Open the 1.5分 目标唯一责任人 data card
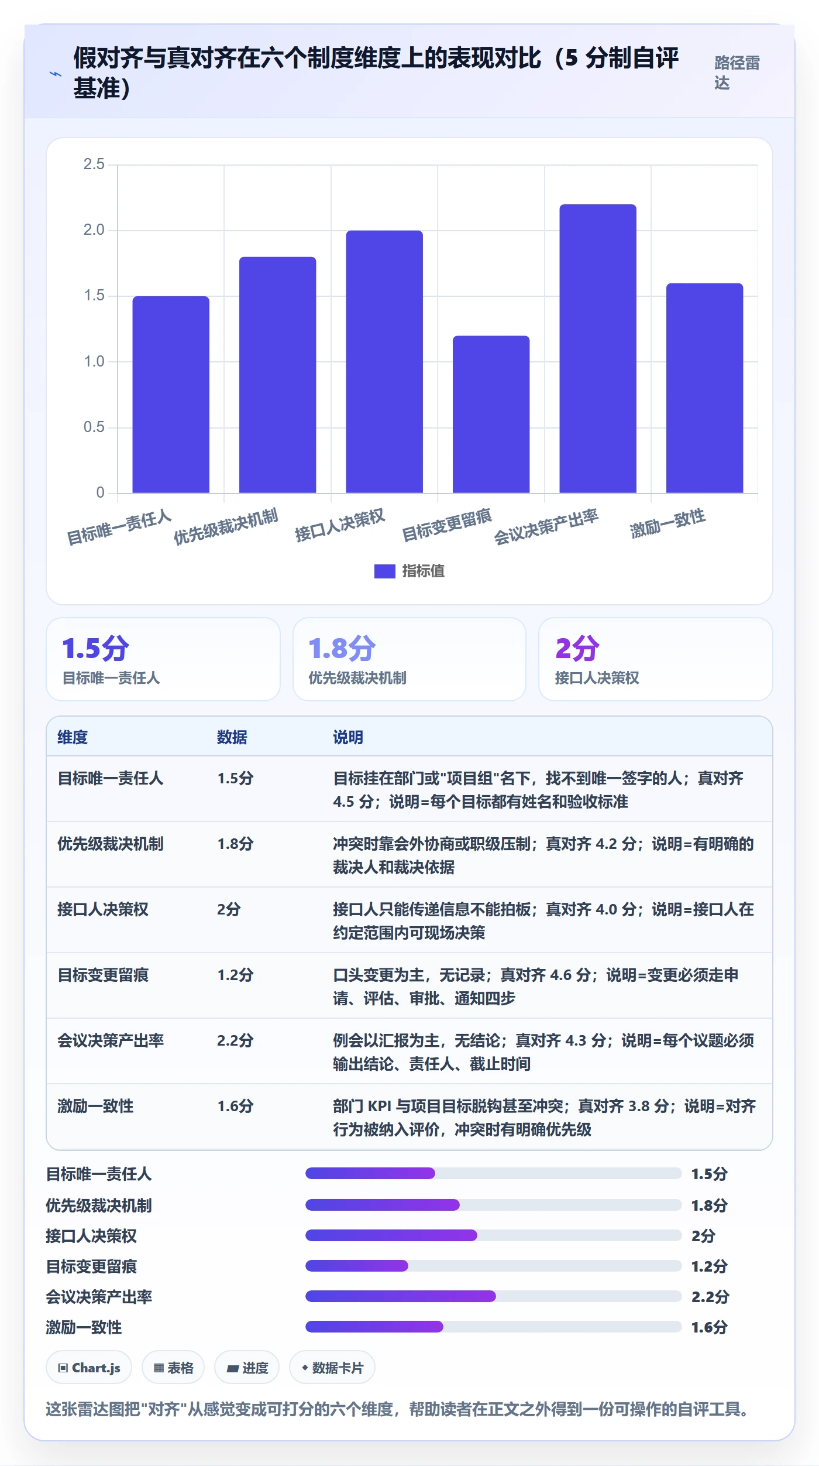The image size is (819, 1466). tap(163, 659)
